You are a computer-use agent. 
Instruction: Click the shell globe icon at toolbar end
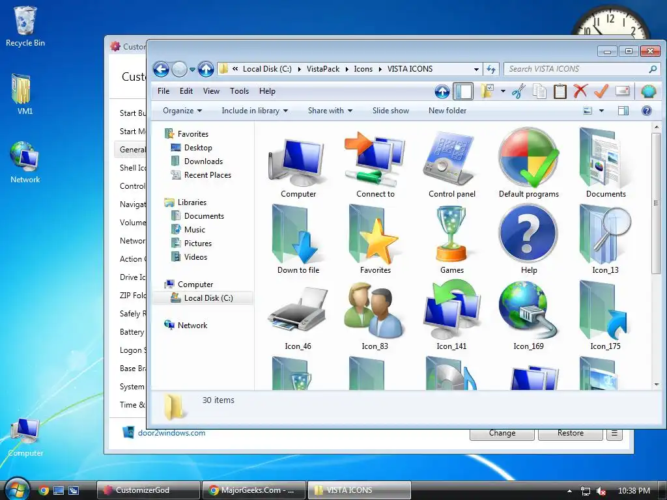(648, 91)
